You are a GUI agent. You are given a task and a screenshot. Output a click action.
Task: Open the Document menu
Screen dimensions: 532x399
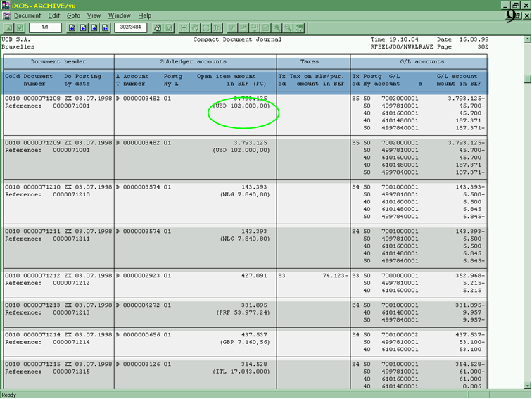(27, 15)
